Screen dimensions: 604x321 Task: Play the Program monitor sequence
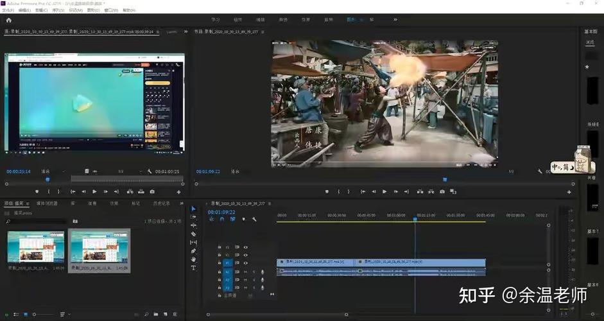[x=384, y=191]
